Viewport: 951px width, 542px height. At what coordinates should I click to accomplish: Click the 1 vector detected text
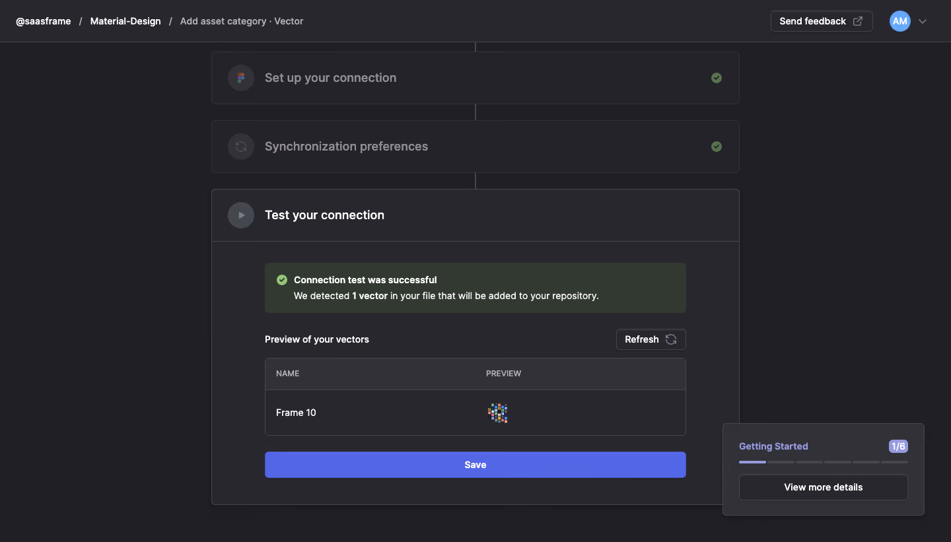coord(370,296)
